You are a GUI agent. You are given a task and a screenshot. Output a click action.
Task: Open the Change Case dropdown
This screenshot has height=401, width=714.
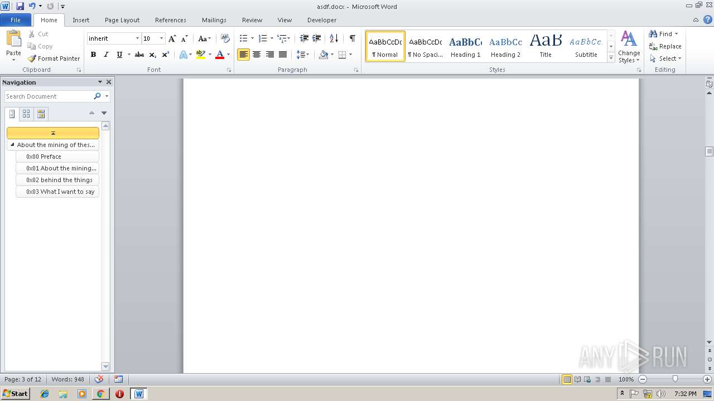pyautogui.click(x=204, y=38)
